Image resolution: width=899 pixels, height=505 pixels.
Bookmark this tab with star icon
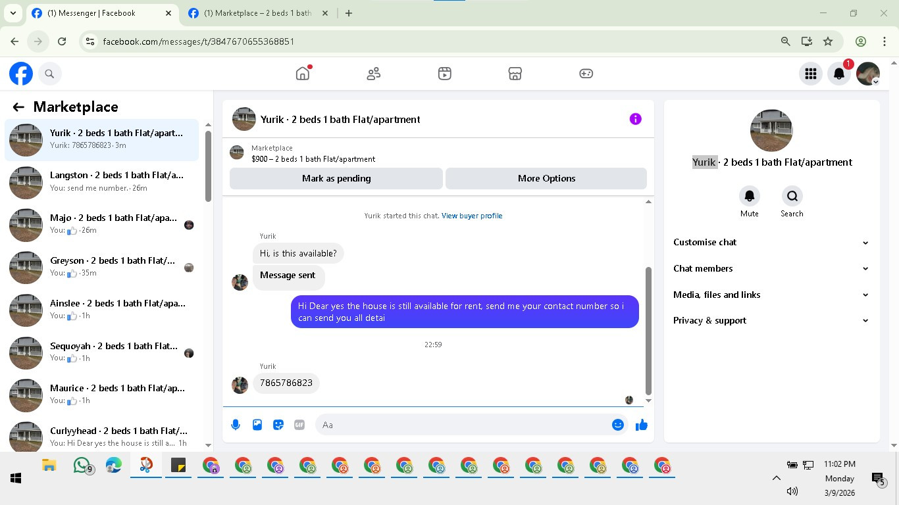coord(828,41)
